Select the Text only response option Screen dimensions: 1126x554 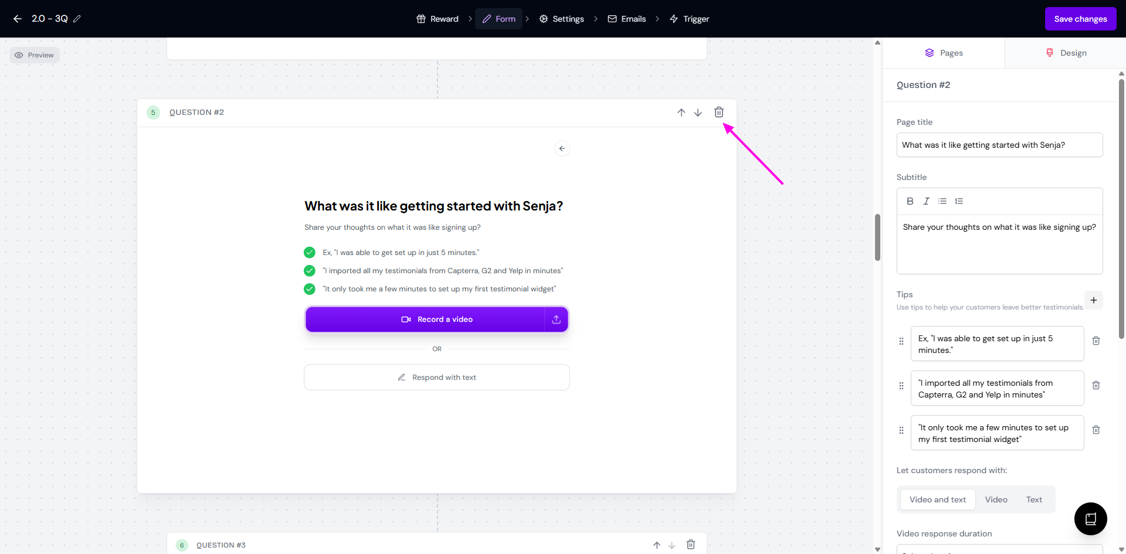coord(1034,499)
